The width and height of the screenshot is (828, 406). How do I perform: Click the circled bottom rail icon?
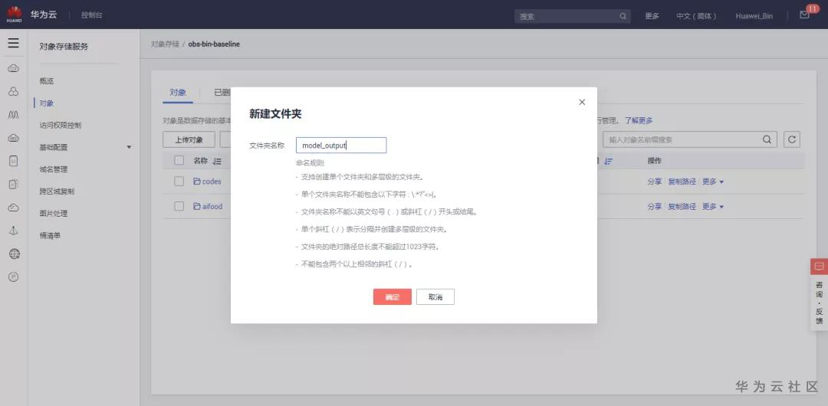click(x=14, y=277)
